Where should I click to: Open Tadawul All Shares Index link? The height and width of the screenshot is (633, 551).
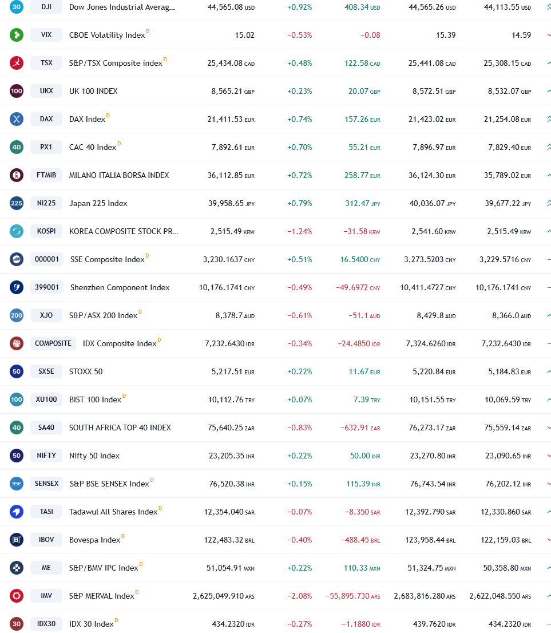(x=113, y=512)
